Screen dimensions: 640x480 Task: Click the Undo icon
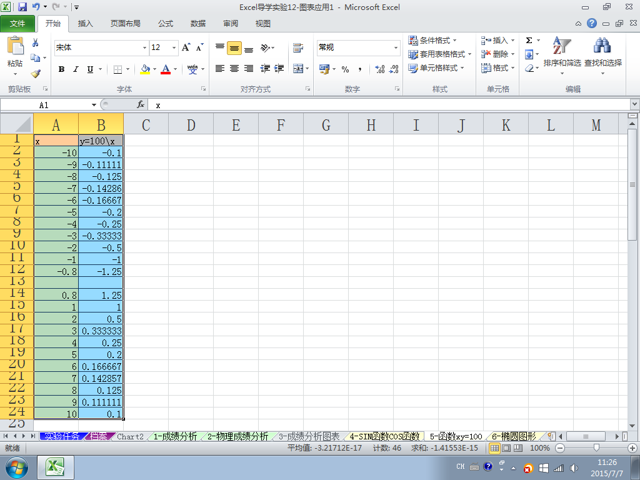36,7
